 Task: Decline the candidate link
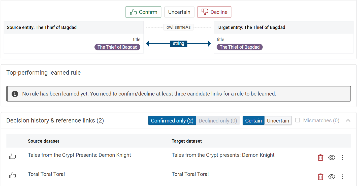tap(214, 12)
